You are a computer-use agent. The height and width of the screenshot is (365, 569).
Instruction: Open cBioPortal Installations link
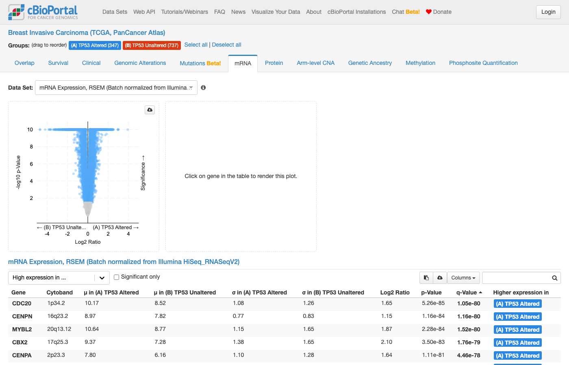(357, 12)
